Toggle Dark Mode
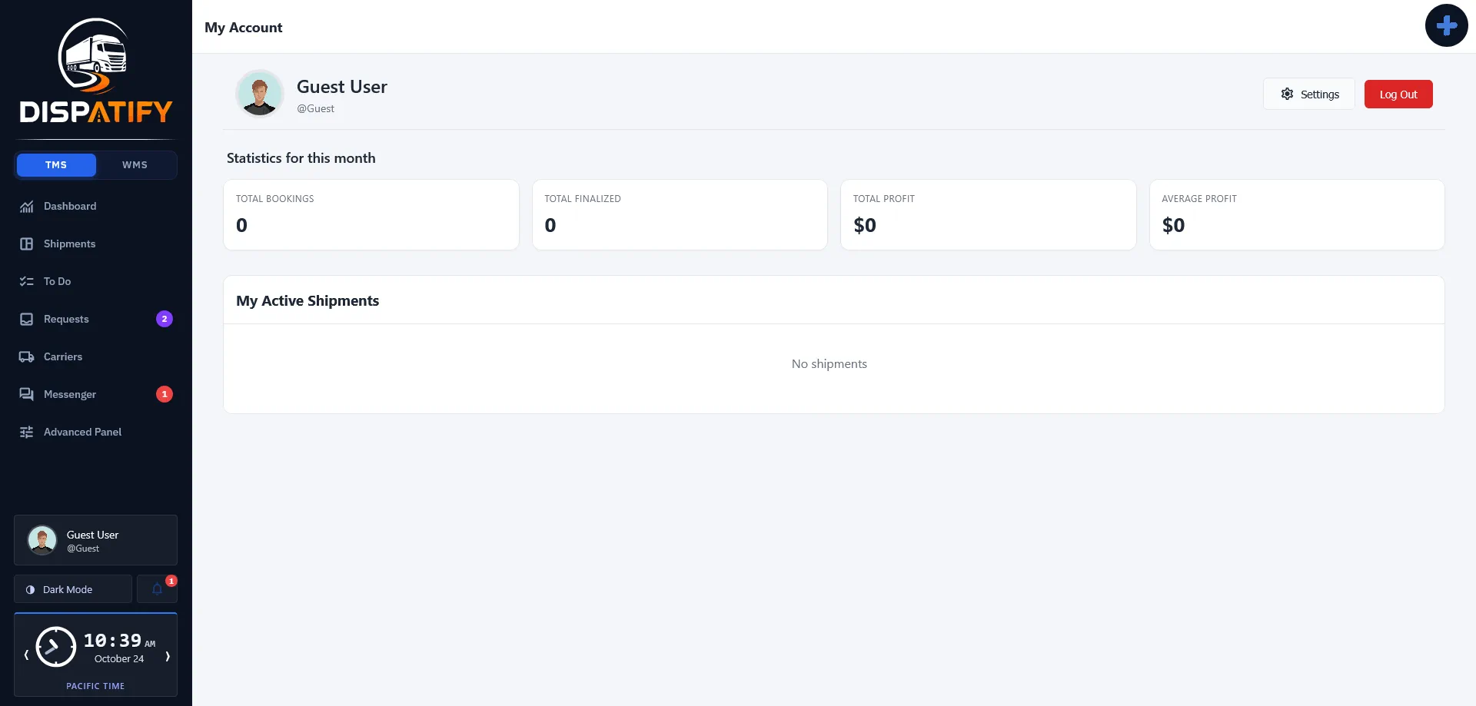The width and height of the screenshot is (1476, 706). coord(73,589)
